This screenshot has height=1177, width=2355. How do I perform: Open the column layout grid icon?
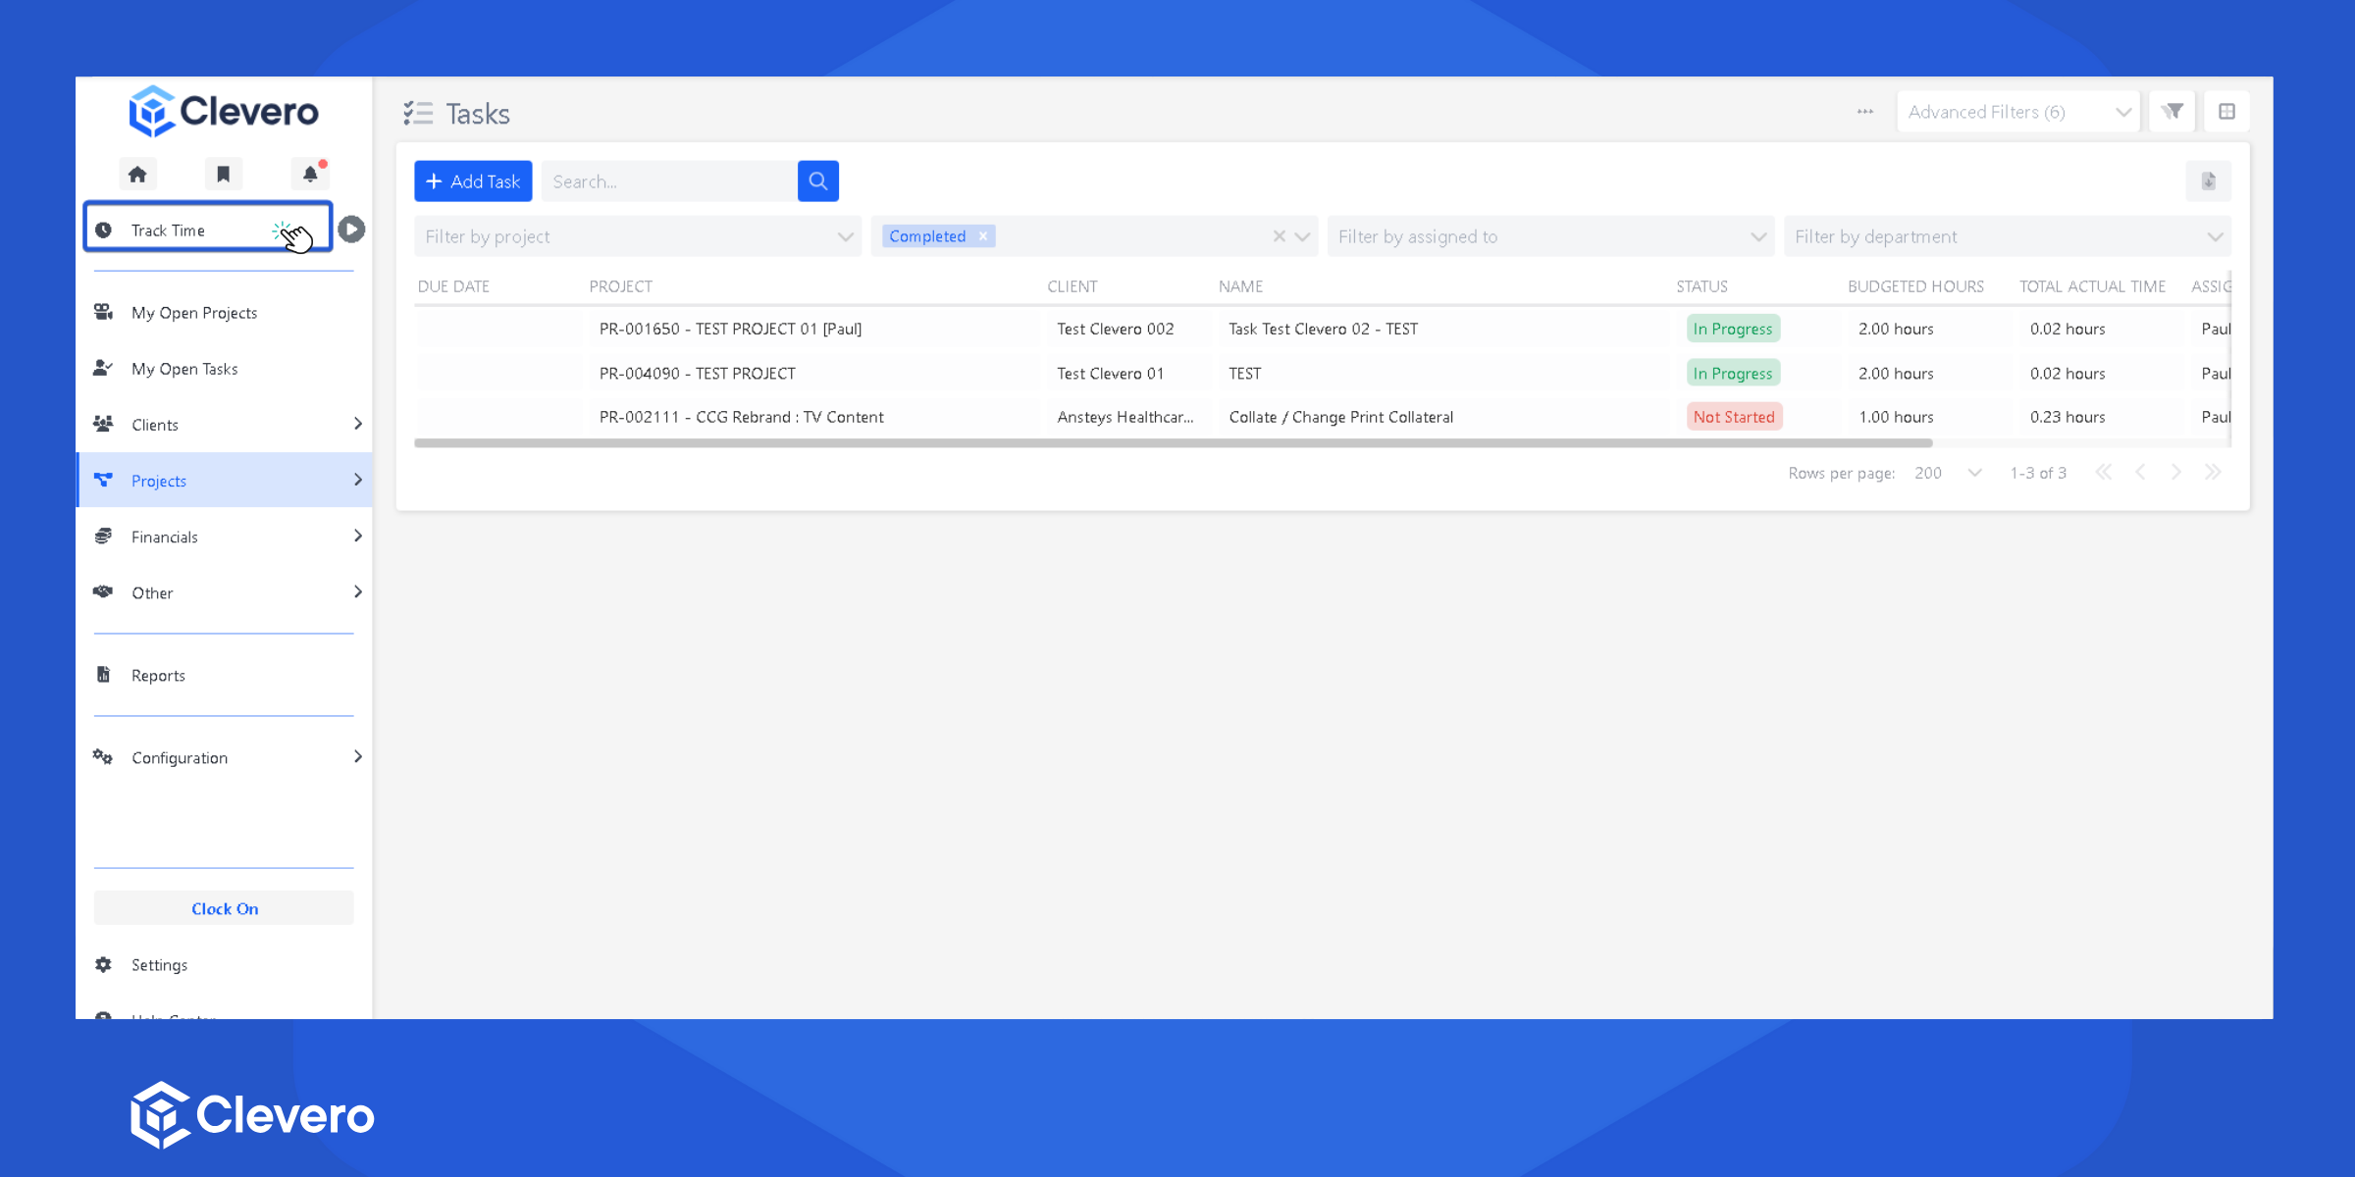2226,112
